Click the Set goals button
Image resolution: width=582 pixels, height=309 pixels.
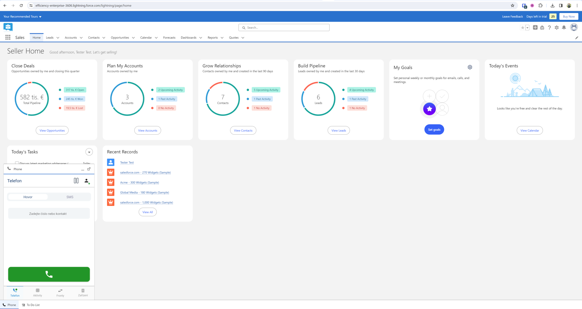pos(434,130)
